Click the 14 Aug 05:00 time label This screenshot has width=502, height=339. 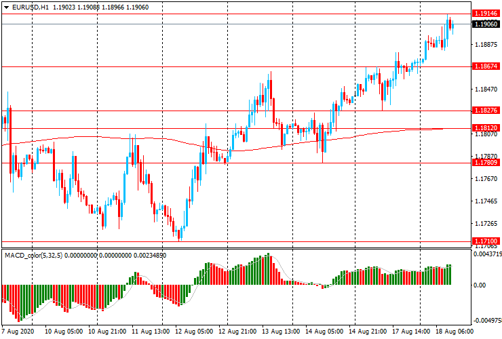point(324,331)
